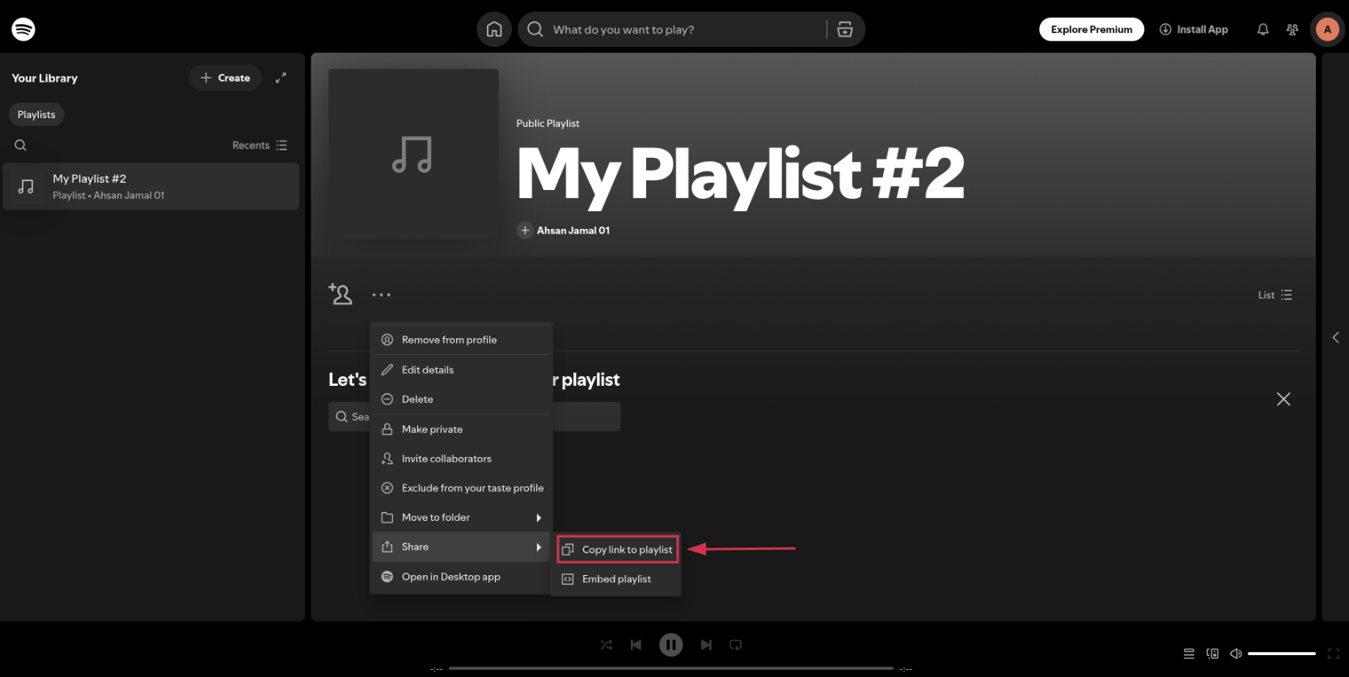Image resolution: width=1349 pixels, height=677 pixels.
Task: Skip to previous track
Action: pos(636,645)
